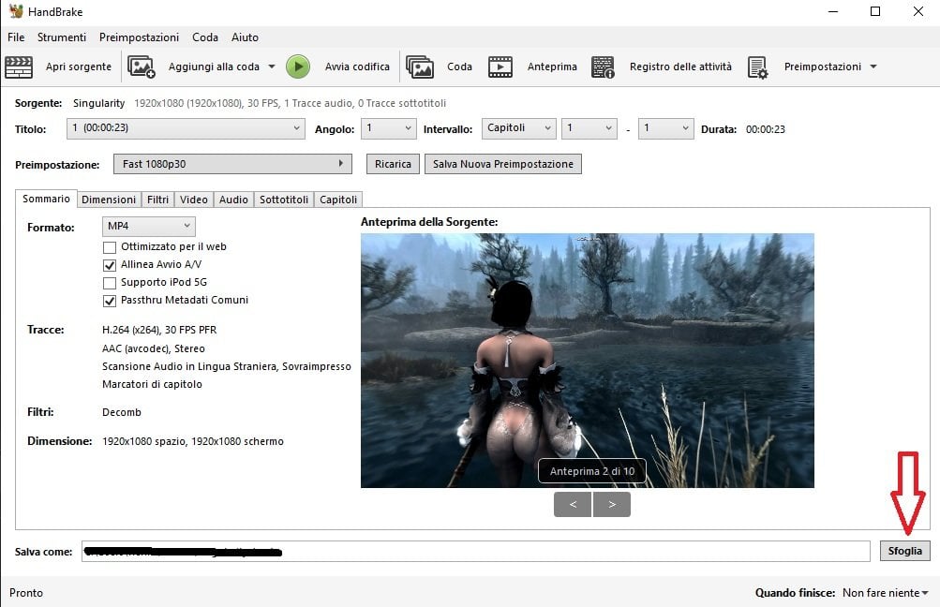Viewport: 940px width, 607px height.
Task: Open the File menu
Action: pyautogui.click(x=16, y=37)
